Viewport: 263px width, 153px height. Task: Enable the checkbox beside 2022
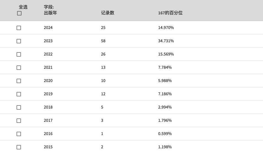click(19, 54)
